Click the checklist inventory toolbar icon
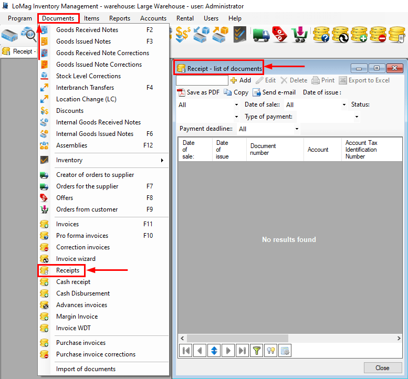 (x=239, y=34)
